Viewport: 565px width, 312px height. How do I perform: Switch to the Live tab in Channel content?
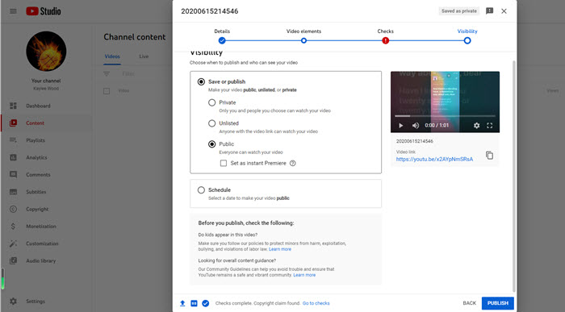(x=144, y=56)
